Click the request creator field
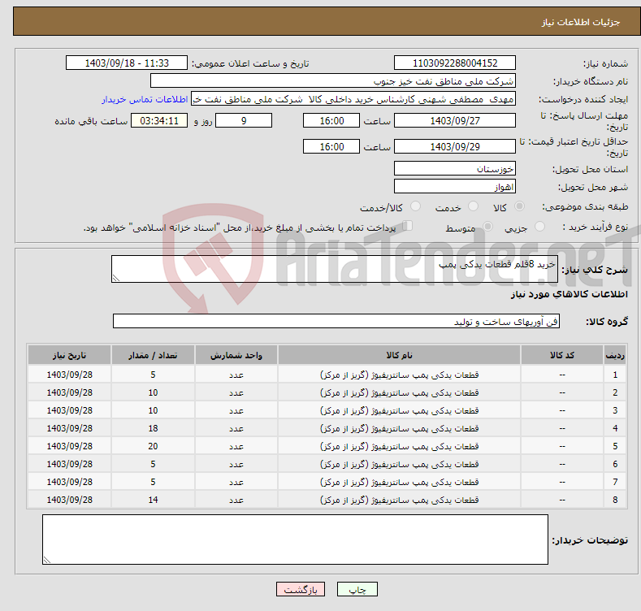 (353, 99)
